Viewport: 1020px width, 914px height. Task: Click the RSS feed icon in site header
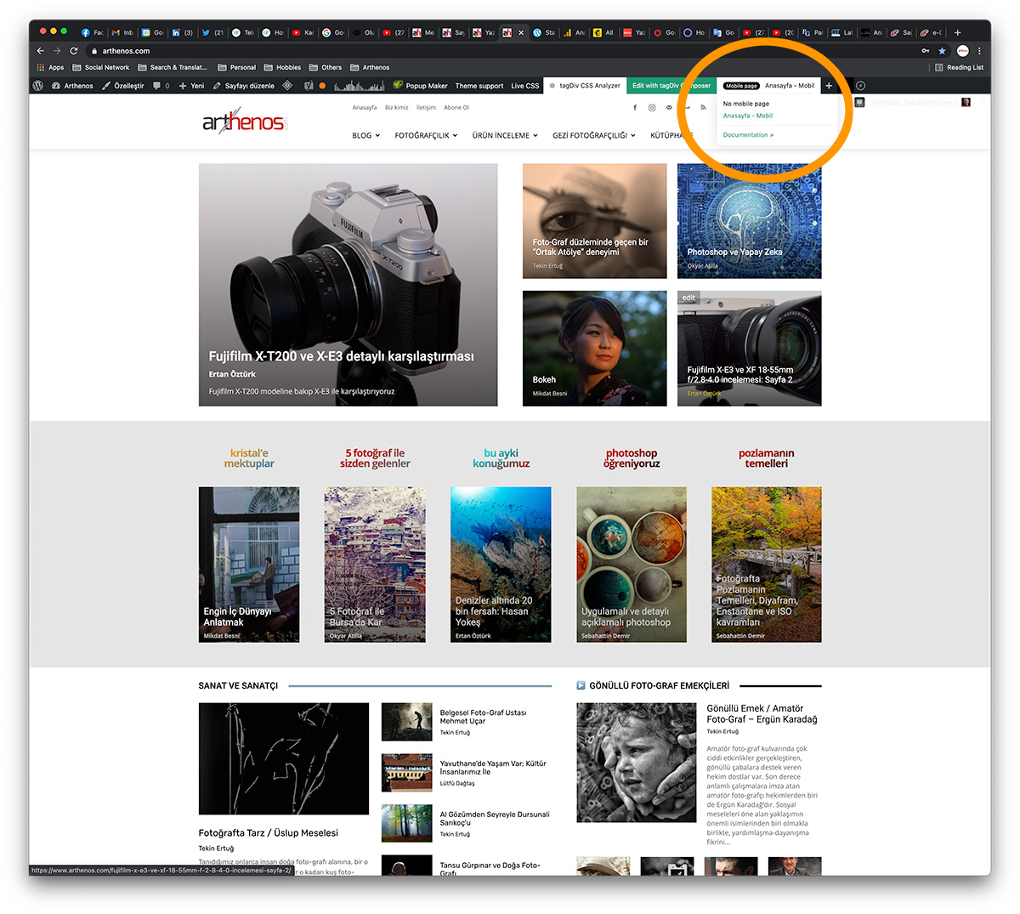[703, 108]
